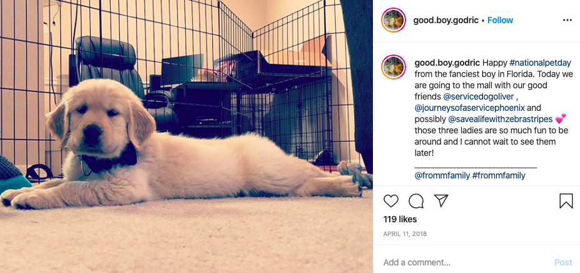This screenshot has width=580, height=273.
Task: Open #frommfamily hashtag
Action: (x=499, y=175)
